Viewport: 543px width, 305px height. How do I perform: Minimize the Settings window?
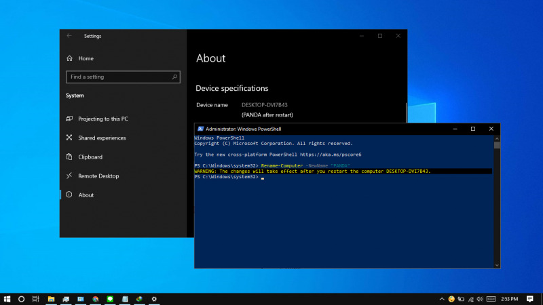(x=362, y=36)
